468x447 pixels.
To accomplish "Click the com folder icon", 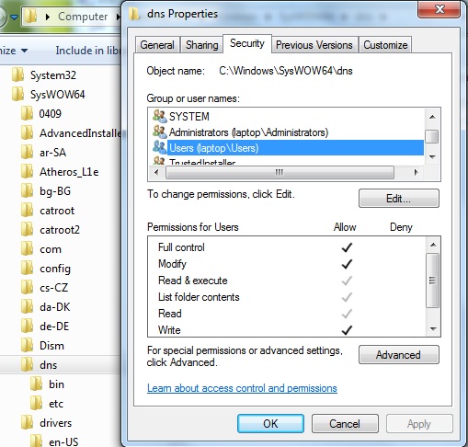I will click(27, 248).
